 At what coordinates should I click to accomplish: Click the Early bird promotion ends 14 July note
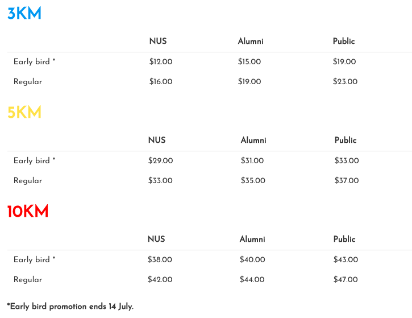70,307
